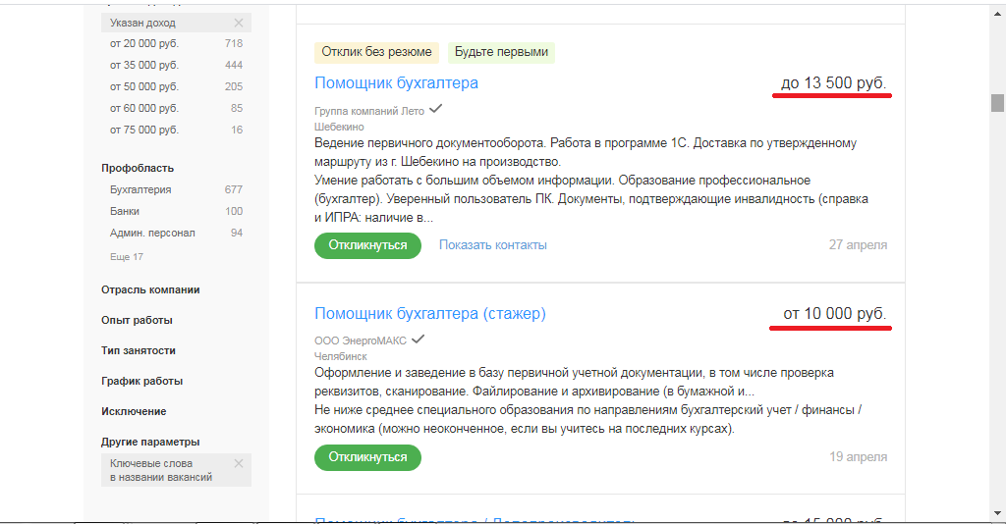Filter by 'от 75 000 руб.' salary
1006x524 pixels.
[x=144, y=130]
